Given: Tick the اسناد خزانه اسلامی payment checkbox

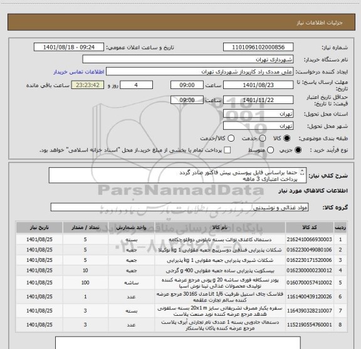Looking at the screenshot, I should pyautogui.click(x=228, y=150).
